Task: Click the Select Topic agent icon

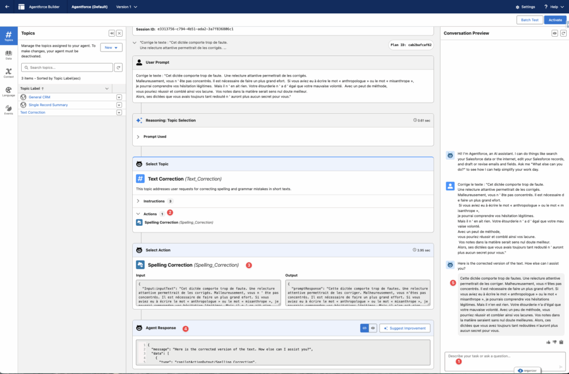Action: (139, 164)
